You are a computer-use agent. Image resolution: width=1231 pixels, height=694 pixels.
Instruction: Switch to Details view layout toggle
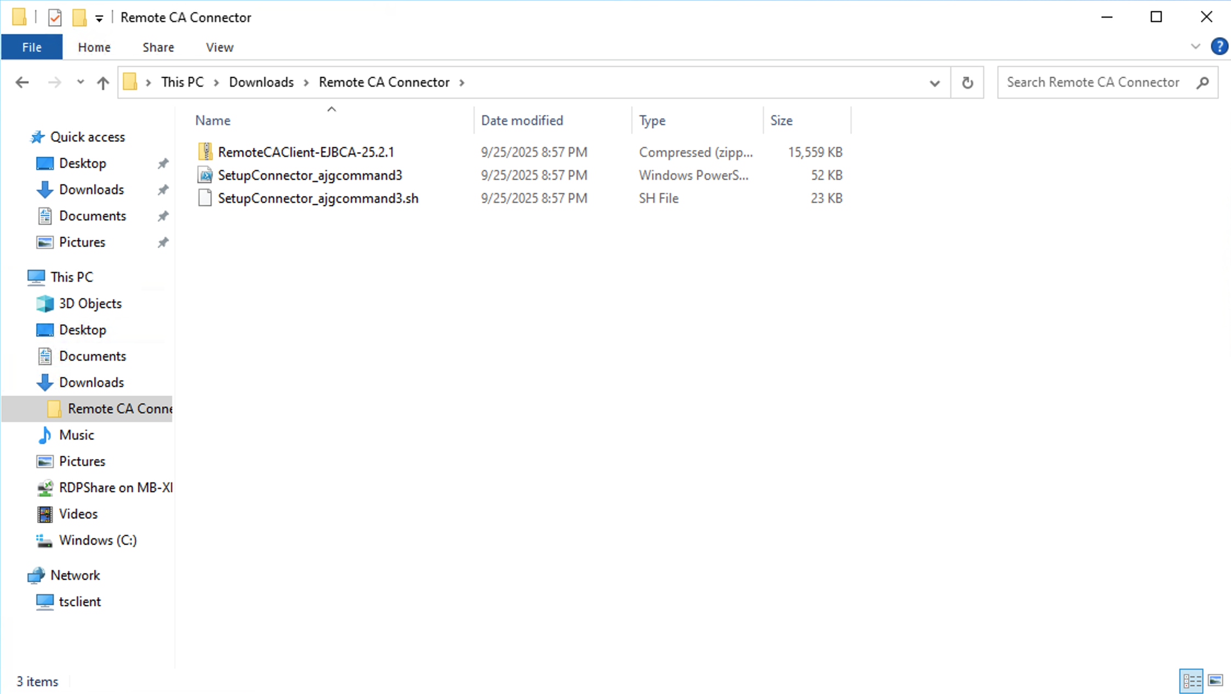click(x=1191, y=681)
